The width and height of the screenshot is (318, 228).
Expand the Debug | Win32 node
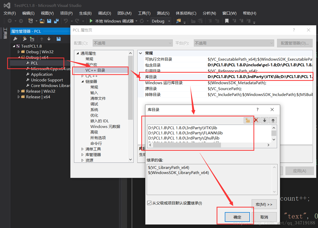click(x=19, y=52)
